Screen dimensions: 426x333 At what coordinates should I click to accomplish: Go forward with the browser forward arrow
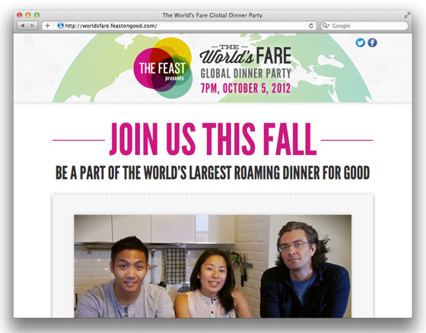pyautogui.click(x=33, y=26)
